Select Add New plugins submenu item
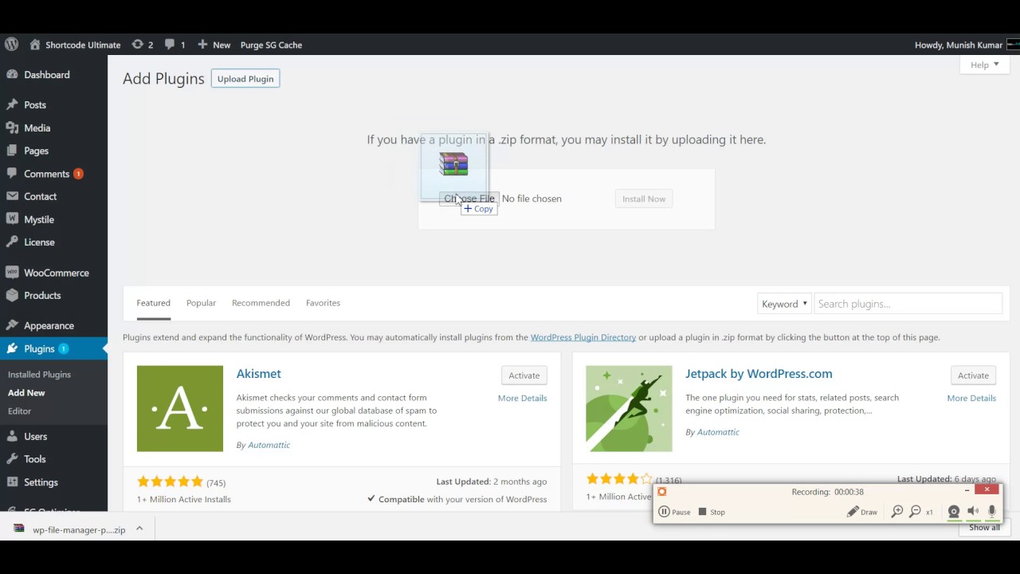1020x574 pixels. point(26,392)
